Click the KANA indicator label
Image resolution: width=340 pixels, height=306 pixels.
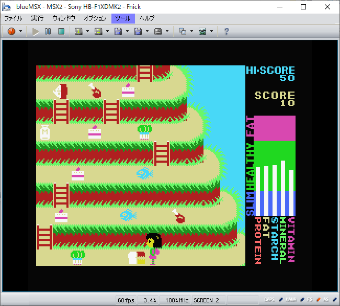tap(291, 300)
